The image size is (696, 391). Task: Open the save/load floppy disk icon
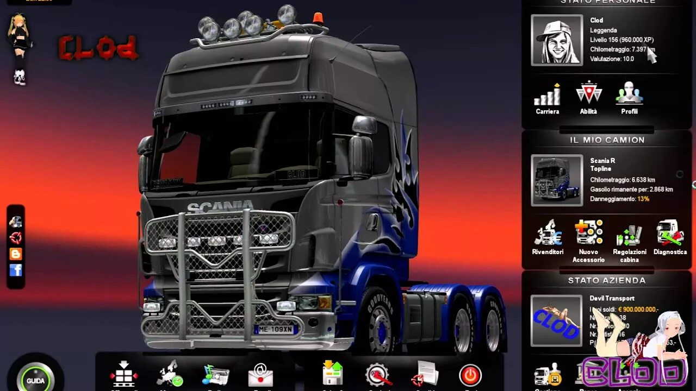tap(332, 374)
